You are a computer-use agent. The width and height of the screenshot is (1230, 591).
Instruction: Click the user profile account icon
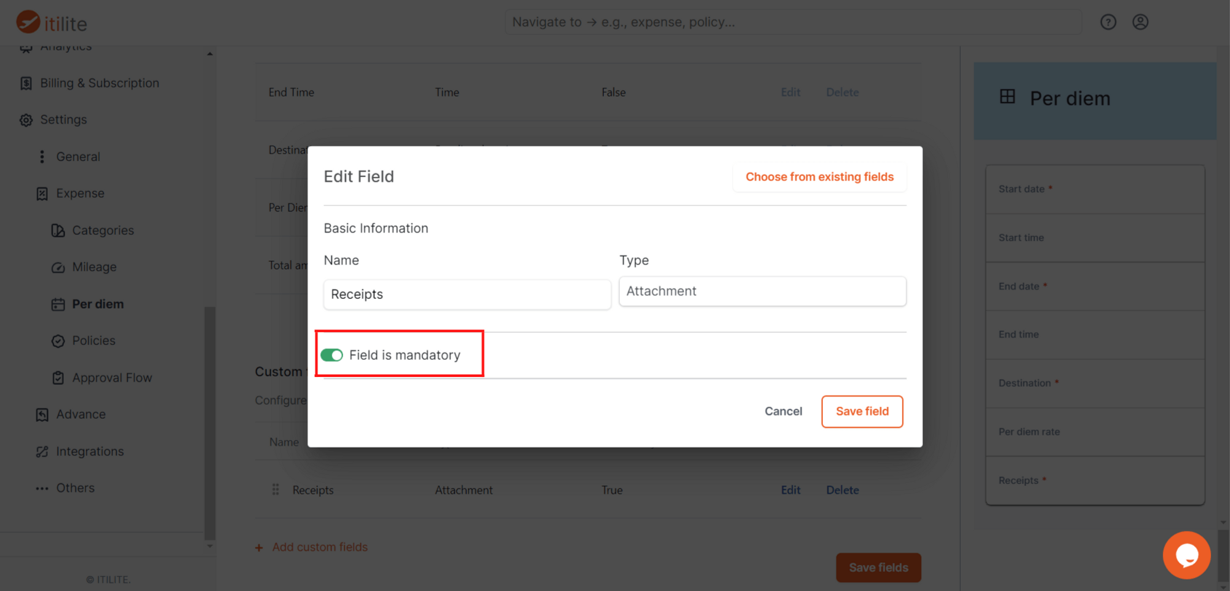coord(1141,22)
